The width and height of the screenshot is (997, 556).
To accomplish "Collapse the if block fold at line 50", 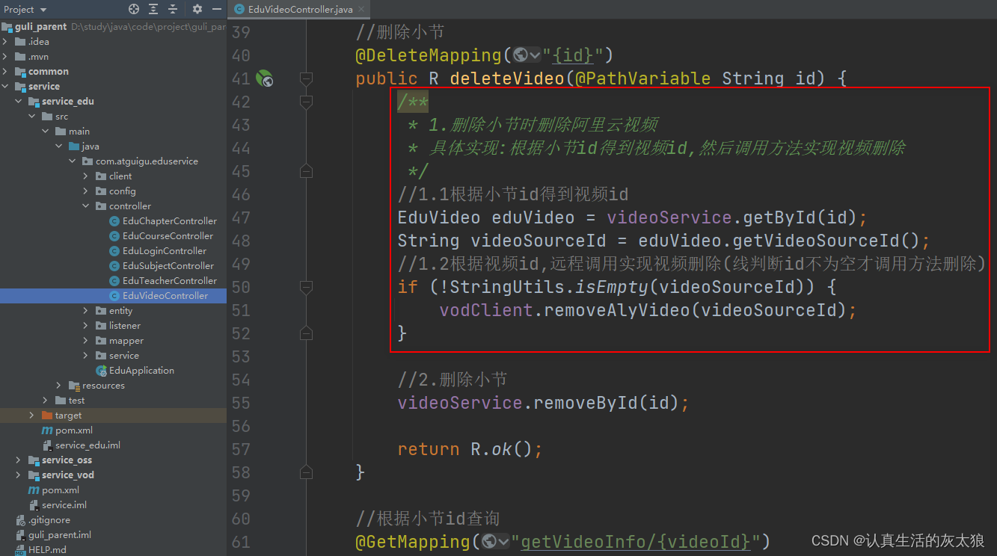I will coord(306,286).
